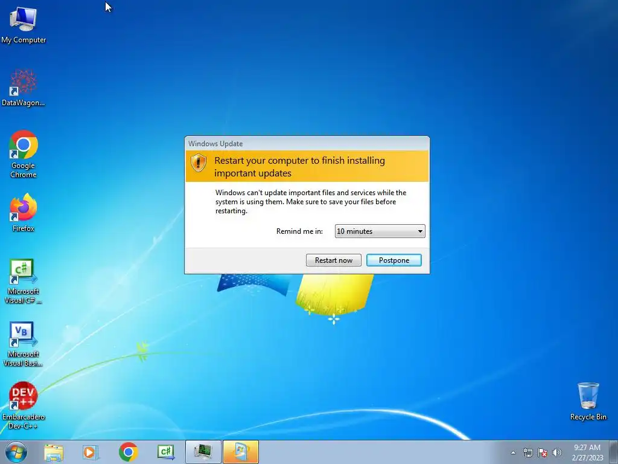Select the DataWagon desktop shortcut

coord(24,88)
